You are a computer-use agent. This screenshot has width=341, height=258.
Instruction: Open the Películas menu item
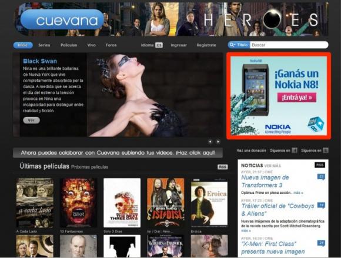click(69, 45)
